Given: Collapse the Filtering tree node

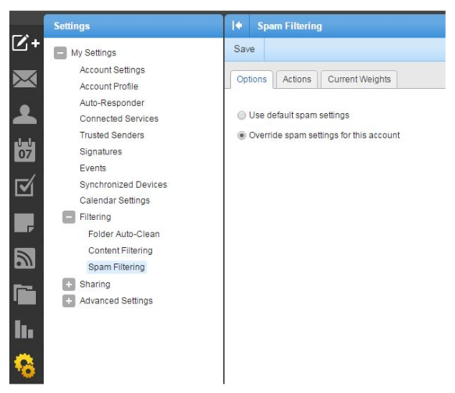Looking at the screenshot, I should coord(69,217).
